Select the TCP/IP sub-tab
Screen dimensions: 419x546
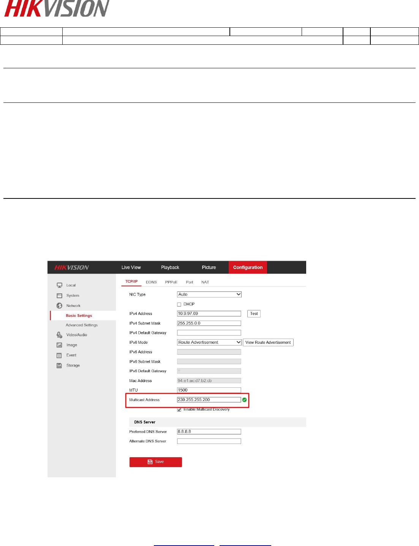click(x=131, y=282)
